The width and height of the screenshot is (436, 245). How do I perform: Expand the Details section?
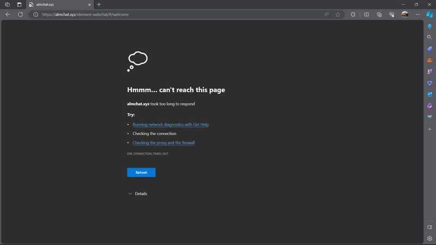pos(137,194)
